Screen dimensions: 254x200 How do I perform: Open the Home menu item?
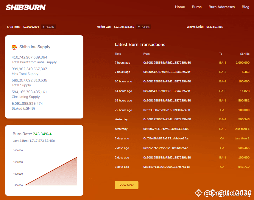(x=180, y=7)
